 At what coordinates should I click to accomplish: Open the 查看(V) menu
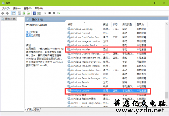pos(28,8)
